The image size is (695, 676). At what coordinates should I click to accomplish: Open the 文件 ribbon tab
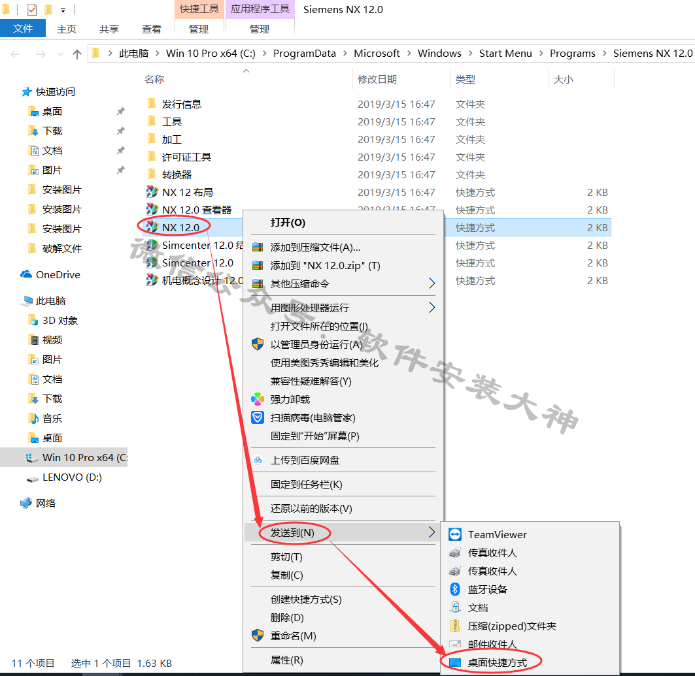[x=23, y=29]
